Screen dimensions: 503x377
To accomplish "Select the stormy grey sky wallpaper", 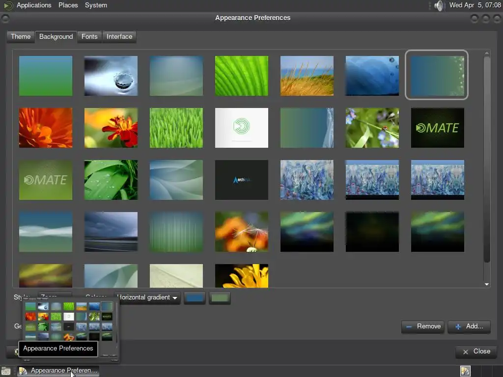I will 111,232.
